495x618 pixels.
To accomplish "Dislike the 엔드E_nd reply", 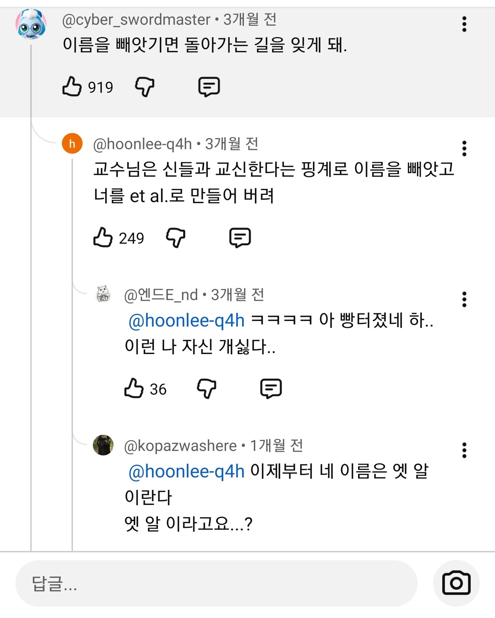I will coord(206,388).
